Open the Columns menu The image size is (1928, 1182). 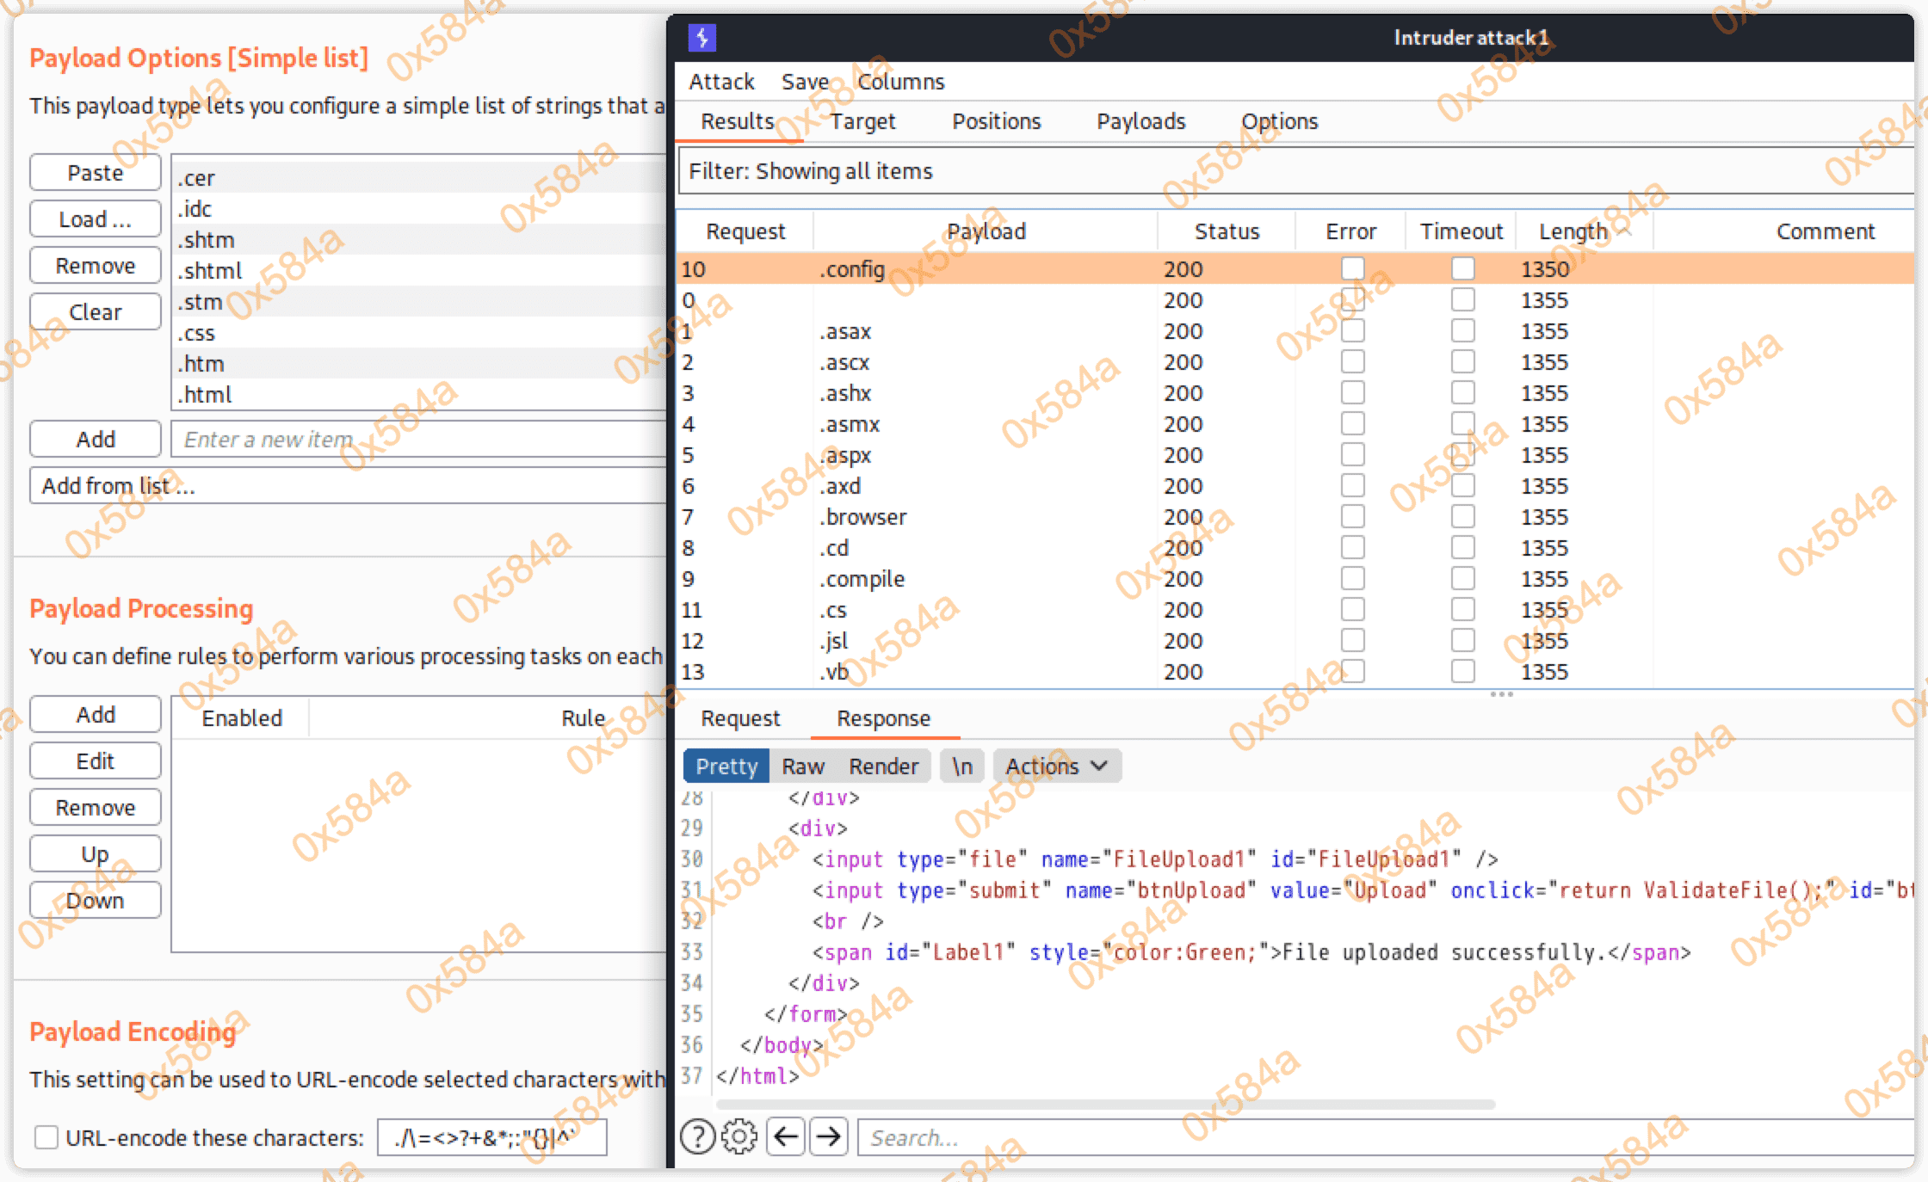[900, 82]
